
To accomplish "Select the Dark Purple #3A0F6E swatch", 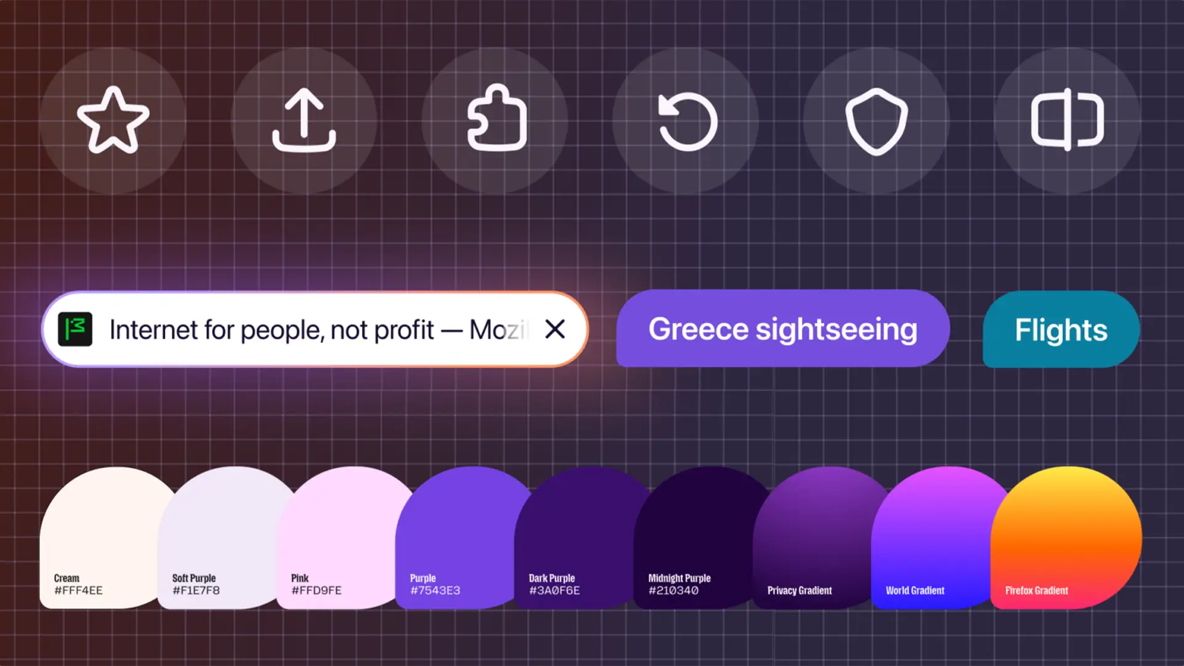I will click(x=581, y=538).
